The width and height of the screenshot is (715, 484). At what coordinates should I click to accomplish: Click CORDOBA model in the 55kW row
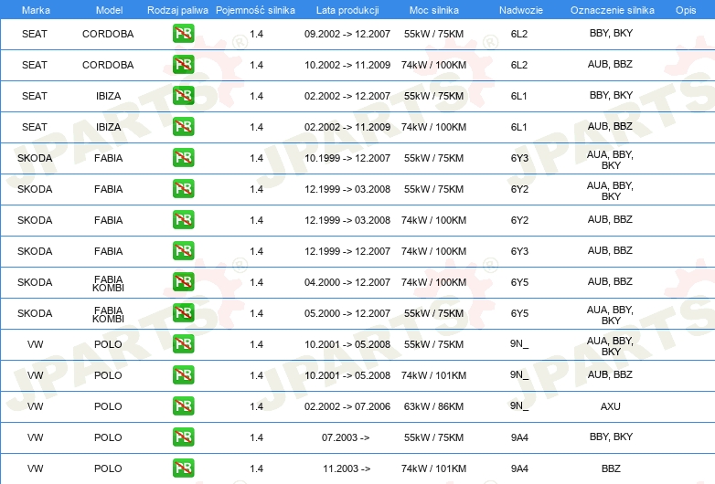108,34
